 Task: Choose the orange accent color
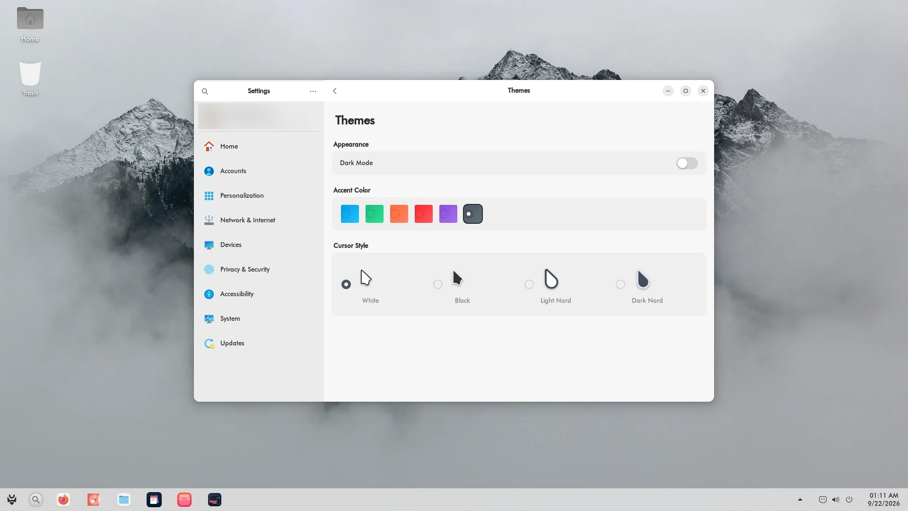point(399,214)
